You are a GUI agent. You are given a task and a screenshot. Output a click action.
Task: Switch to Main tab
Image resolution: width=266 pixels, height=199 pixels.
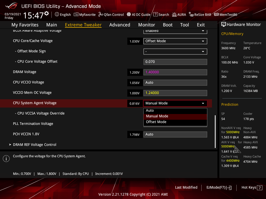tap(52, 25)
